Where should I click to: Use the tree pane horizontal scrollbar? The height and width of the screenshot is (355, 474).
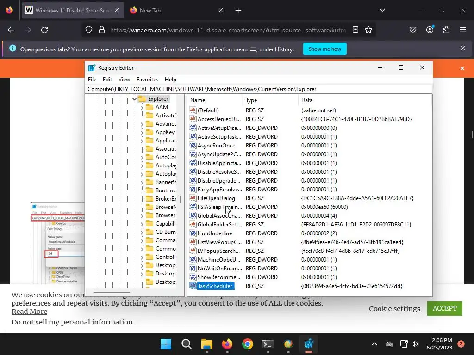point(112,292)
